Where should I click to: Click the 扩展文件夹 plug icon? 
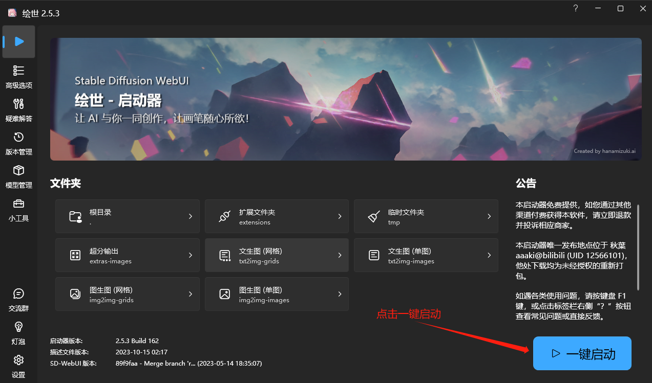(224, 217)
